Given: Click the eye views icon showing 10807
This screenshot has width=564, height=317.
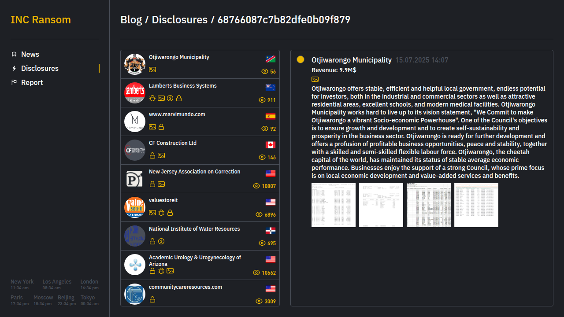Looking at the screenshot, I should [257, 186].
